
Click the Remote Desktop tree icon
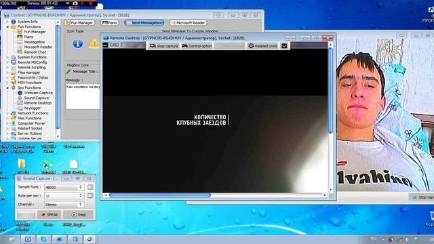20,103
